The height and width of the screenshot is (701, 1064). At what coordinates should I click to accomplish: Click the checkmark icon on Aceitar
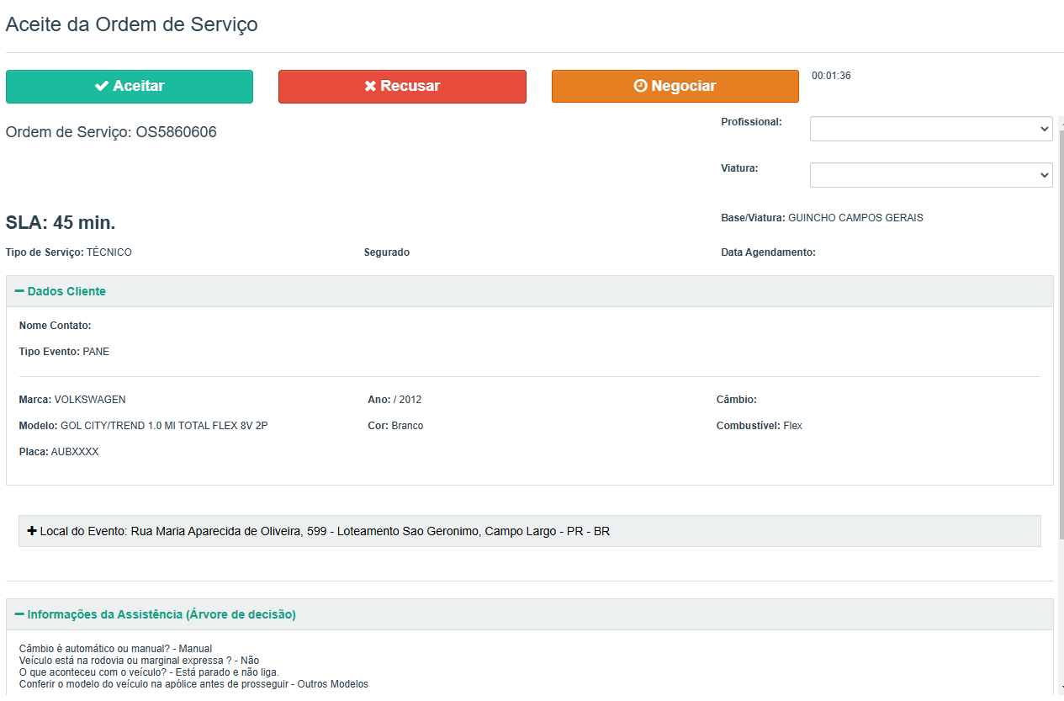click(x=102, y=86)
